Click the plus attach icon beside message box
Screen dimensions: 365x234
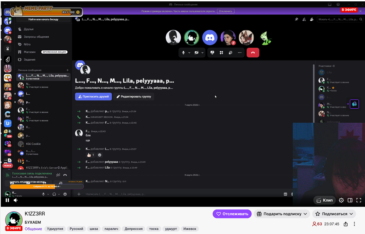click(79, 194)
